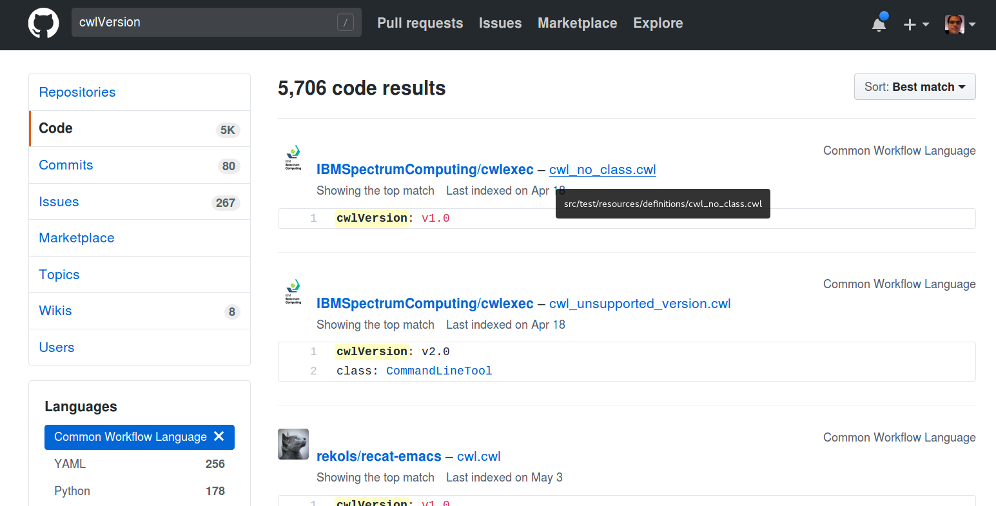Expand the plus create-new menu
The height and width of the screenshot is (506, 996).
pos(916,24)
